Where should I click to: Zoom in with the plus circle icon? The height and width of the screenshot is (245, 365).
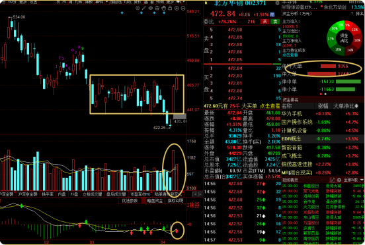pos(177,8)
